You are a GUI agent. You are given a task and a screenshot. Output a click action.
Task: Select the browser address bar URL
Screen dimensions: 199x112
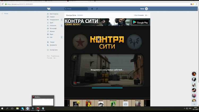pos(20,4)
